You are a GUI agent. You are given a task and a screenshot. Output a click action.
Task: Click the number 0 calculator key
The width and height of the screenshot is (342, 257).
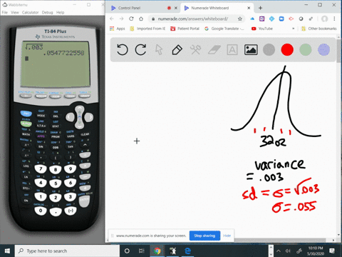click(41, 211)
